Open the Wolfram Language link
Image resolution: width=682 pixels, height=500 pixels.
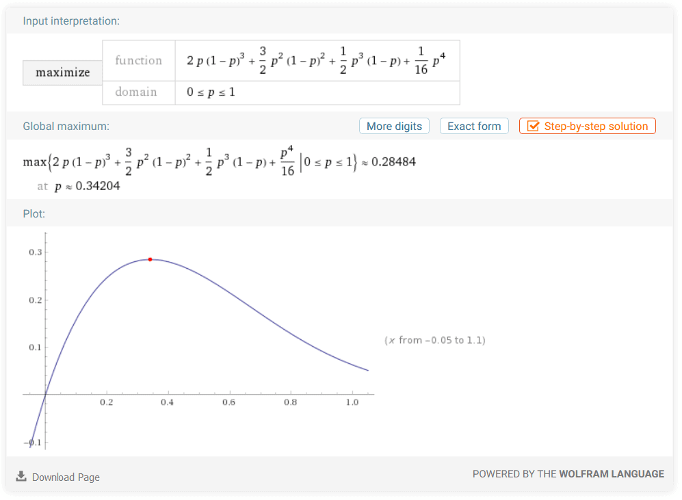(x=612, y=474)
